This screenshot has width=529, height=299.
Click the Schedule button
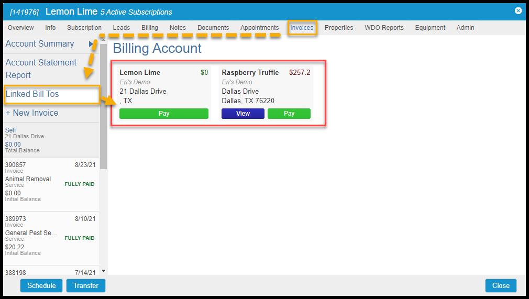pyautogui.click(x=41, y=285)
